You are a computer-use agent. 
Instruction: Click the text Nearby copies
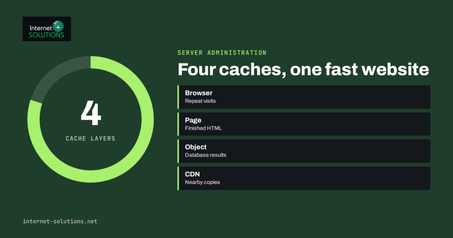click(202, 182)
